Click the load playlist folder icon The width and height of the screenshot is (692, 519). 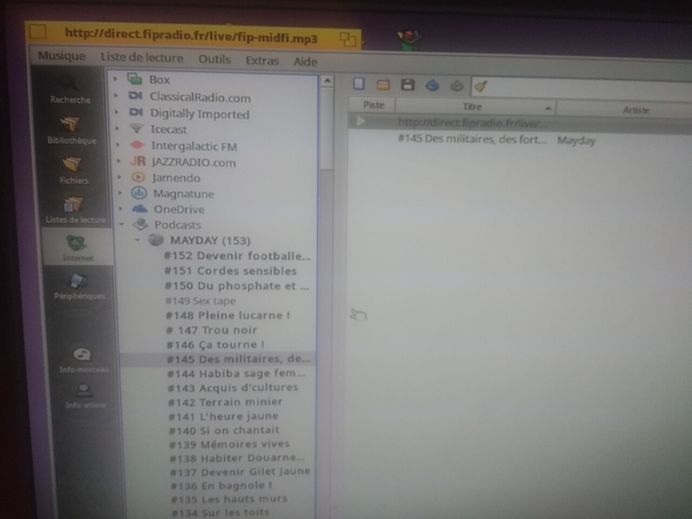pyautogui.click(x=383, y=85)
